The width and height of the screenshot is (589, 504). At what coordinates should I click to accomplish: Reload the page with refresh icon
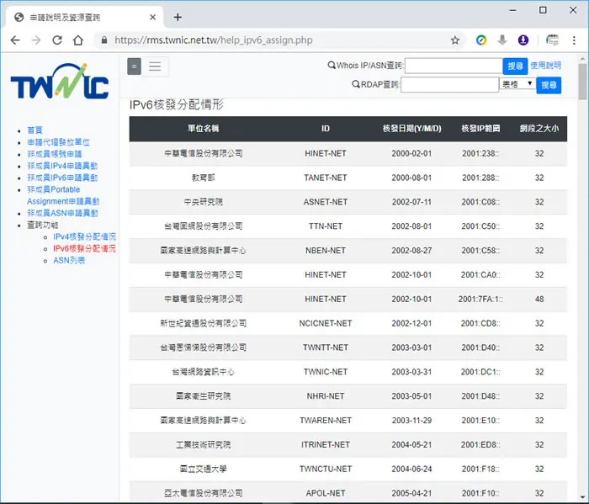coord(57,40)
